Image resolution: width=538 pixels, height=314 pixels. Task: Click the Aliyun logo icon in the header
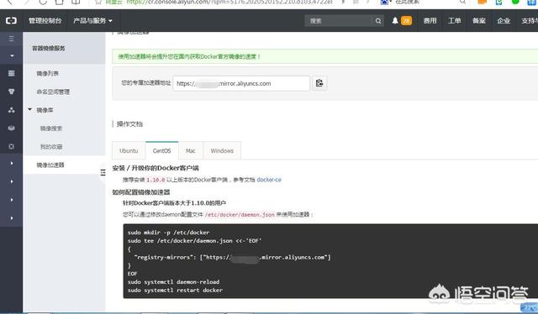pyautogui.click(x=11, y=20)
